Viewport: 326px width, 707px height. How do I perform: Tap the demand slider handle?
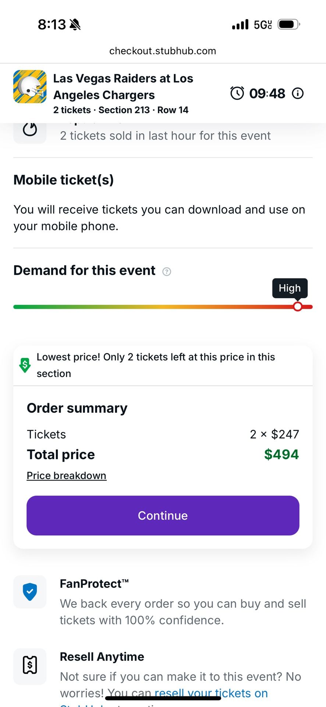tap(298, 306)
